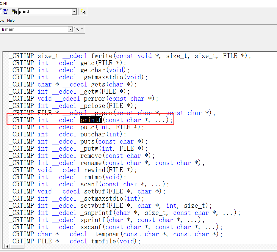Expand the main members dropdown arrow
The width and height of the screenshot is (277, 252).
70,29
